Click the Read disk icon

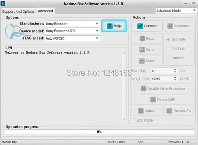pyautogui.click(x=142, y=39)
